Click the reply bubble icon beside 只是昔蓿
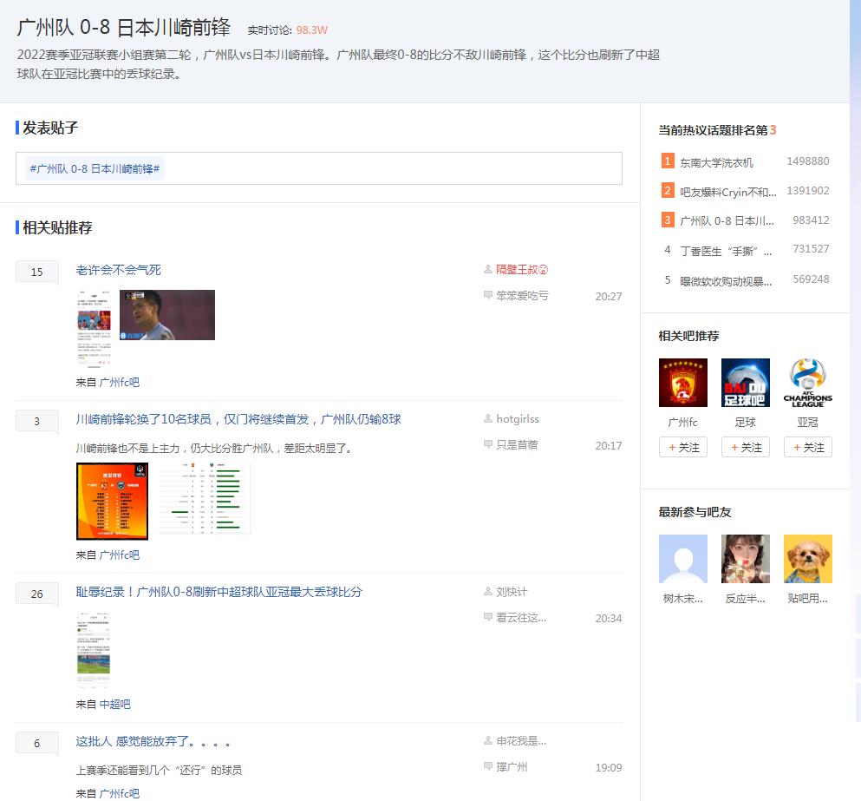This screenshot has width=861, height=801. pyautogui.click(x=487, y=444)
